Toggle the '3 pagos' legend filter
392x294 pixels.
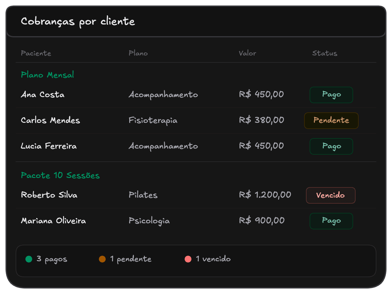click(x=46, y=259)
